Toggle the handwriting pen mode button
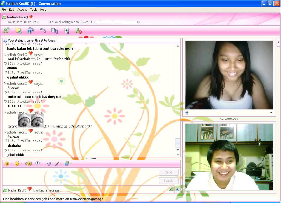Viewport: 281px width, 203px height. coord(171,189)
